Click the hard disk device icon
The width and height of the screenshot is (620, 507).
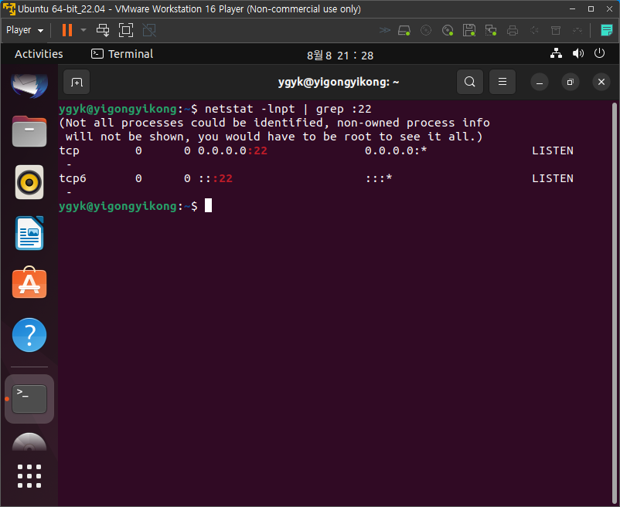(x=404, y=30)
